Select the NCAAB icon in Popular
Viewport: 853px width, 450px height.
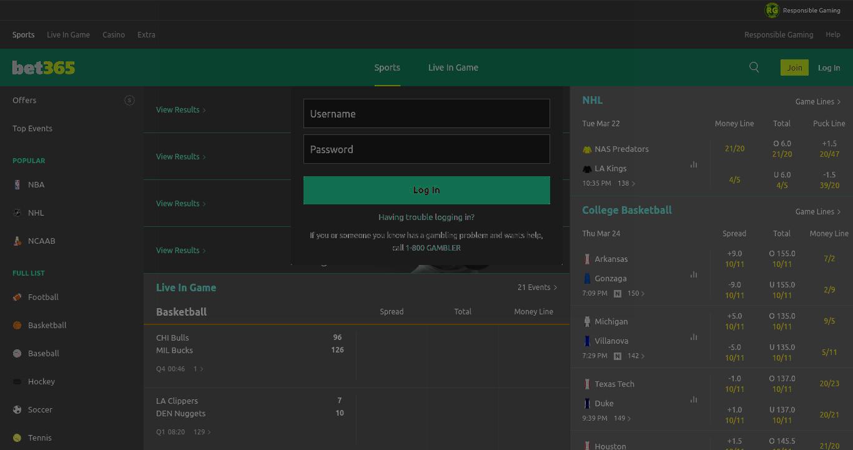(17, 241)
